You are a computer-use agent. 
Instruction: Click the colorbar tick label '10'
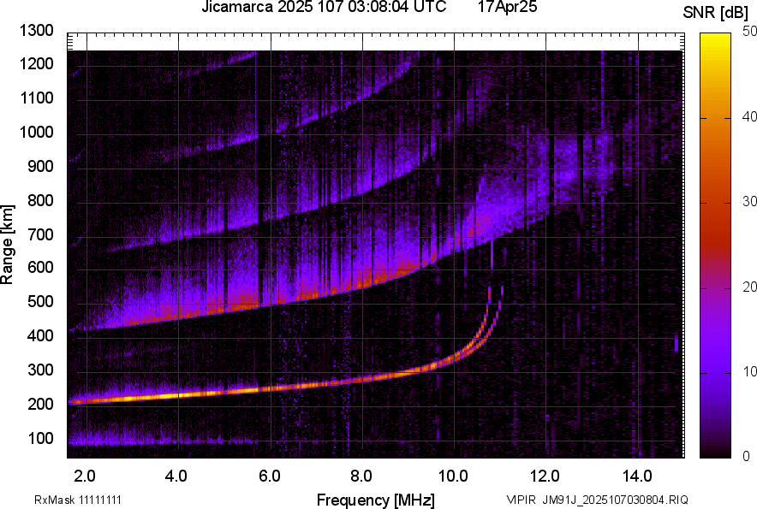tap(749, 371)
